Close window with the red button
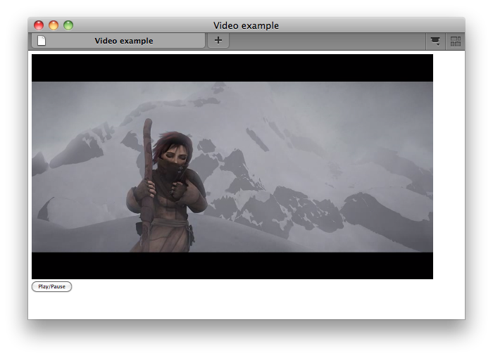493x358 pixels. [x=39, y=25]
